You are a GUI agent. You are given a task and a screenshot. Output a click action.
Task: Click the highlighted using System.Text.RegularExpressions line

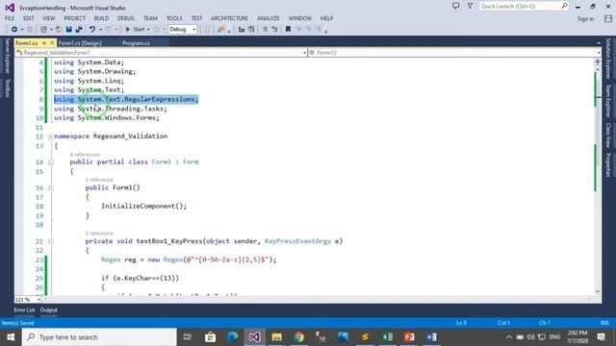tap(126, 99)
